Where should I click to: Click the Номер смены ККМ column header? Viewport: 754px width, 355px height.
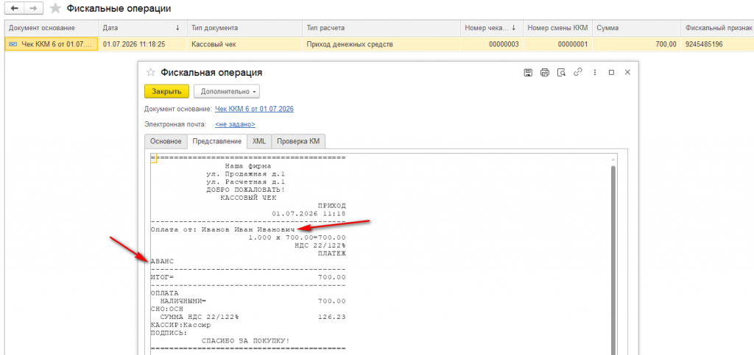(x=557, y=28)
